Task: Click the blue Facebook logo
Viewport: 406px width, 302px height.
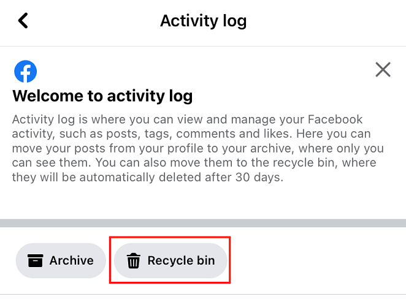Action: (x=25, y=71)
